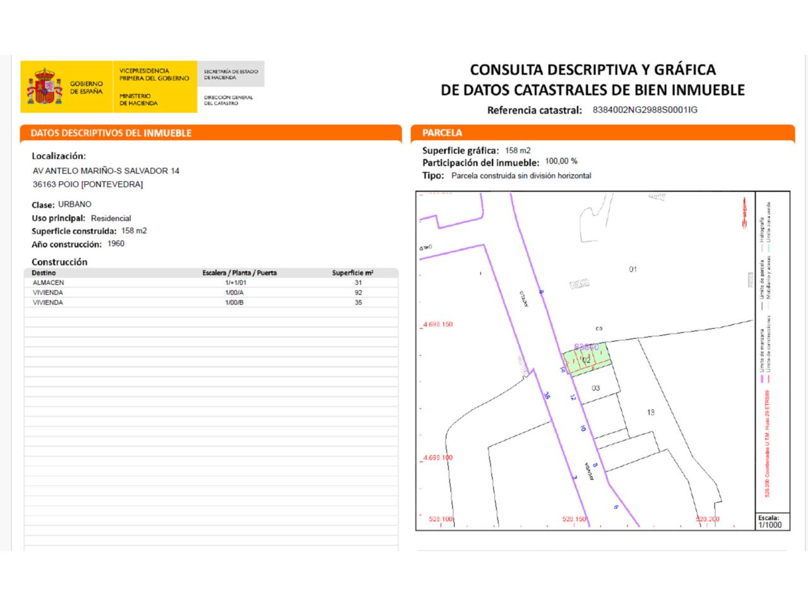This screenshot has height=606, width=808.
Task: Click parcel 13 on the map
Action: coord(650,412)
